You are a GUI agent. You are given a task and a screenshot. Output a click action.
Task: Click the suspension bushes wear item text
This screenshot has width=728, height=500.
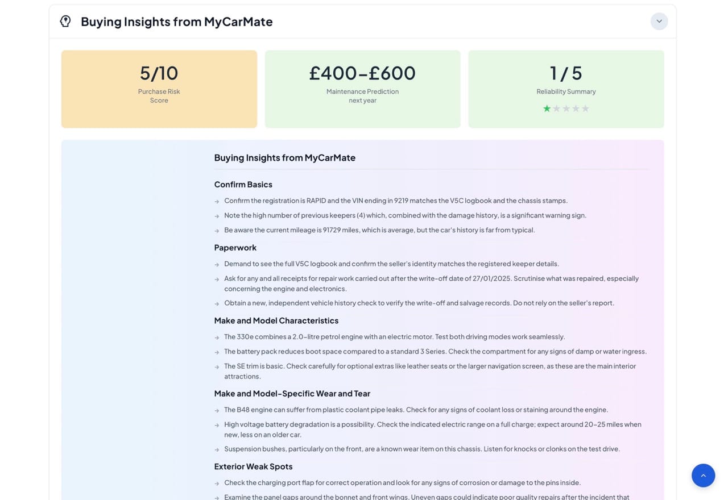(421, 449)
